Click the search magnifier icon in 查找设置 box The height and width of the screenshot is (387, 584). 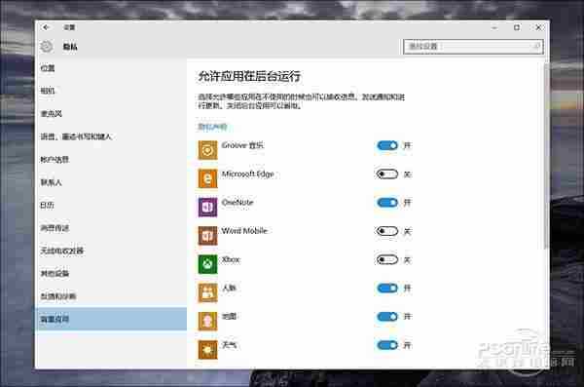(x=536, y=46)
